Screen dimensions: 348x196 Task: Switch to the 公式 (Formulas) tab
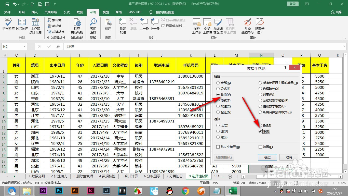click(67, 12)
